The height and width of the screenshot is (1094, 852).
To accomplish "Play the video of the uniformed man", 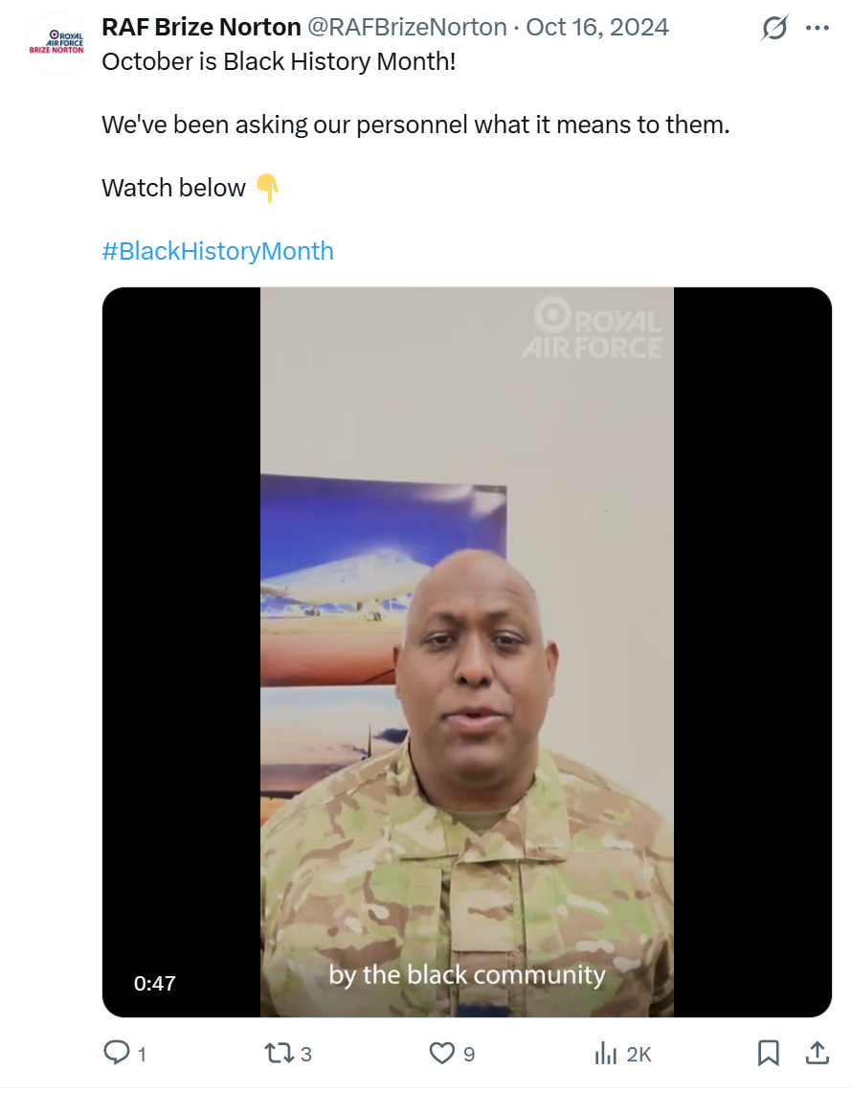I will (466, 651).
